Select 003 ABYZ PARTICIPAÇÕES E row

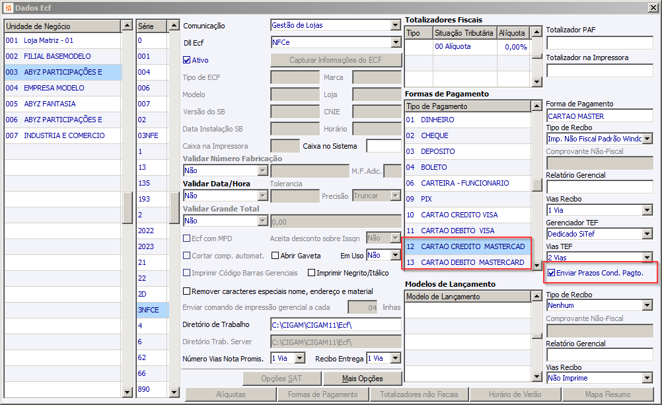(63, 72)
